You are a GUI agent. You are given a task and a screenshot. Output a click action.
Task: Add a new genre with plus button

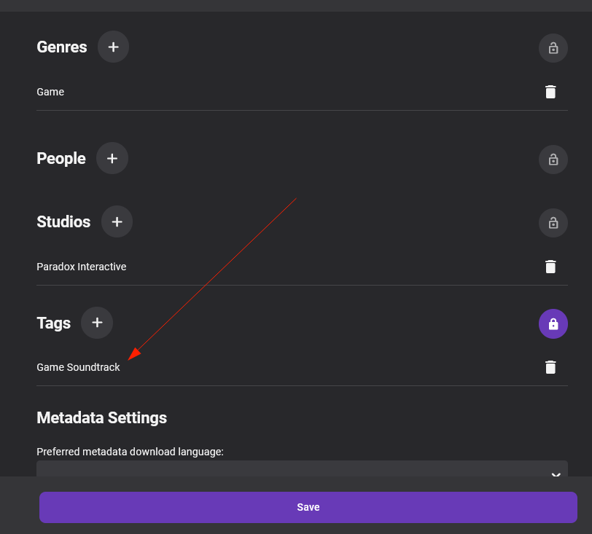[113, 47]
